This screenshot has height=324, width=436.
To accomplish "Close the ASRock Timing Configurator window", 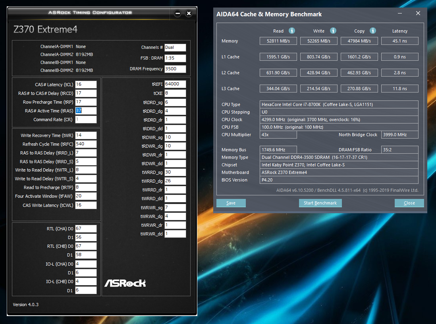I will coord(189,13).
